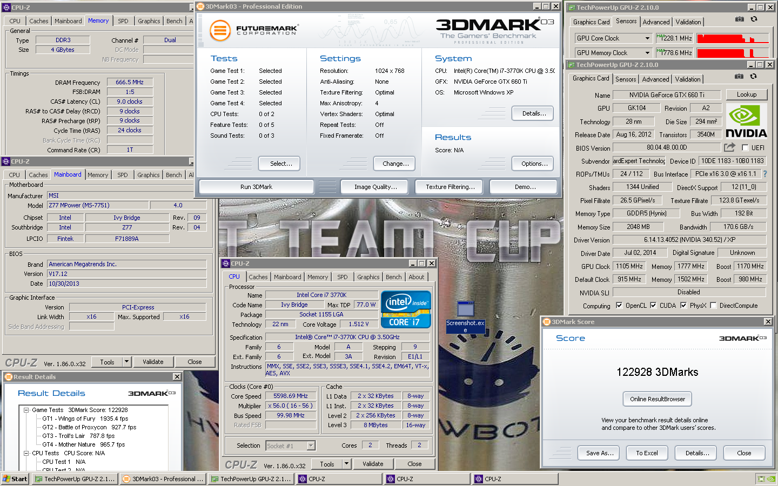Click camera screenshot icon in GPU-Z Sensors window
This screenshot has height=486, width=778.
pos(739,19)
